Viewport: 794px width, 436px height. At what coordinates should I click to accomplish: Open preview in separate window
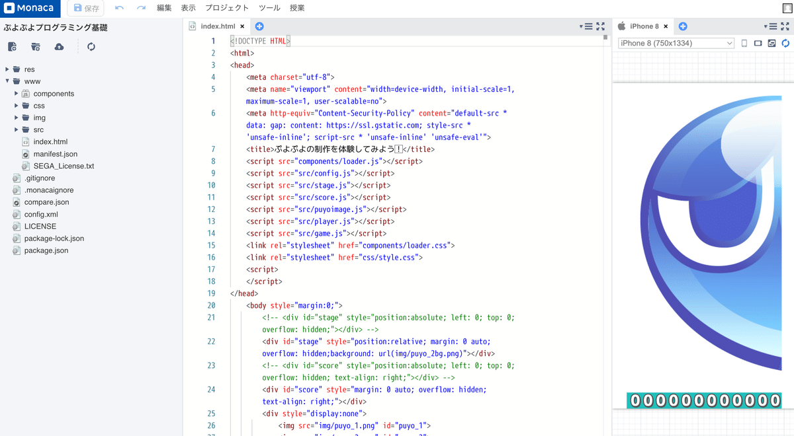[772, 44]
